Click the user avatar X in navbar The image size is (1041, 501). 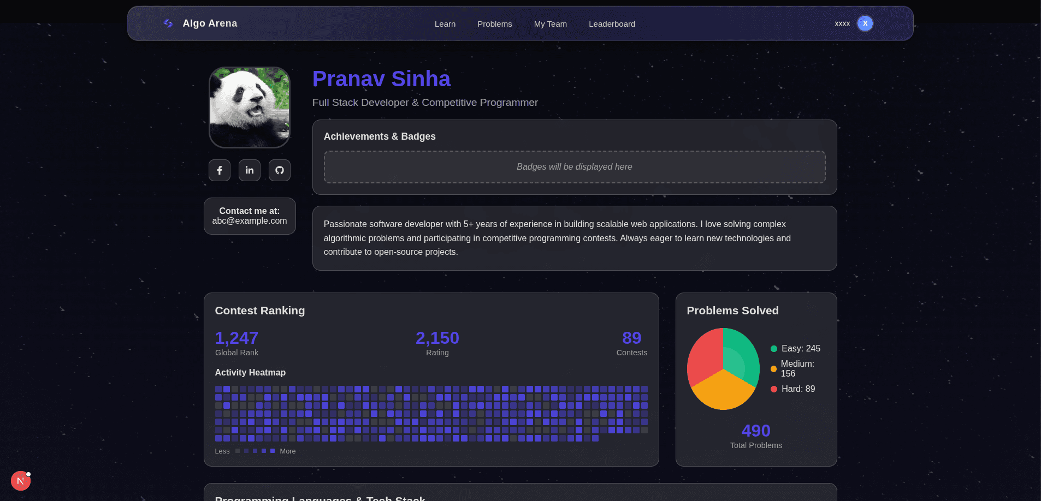(865, 23)
